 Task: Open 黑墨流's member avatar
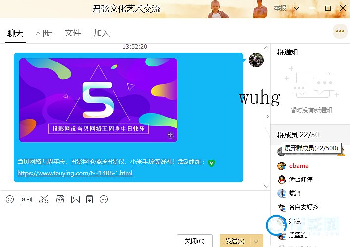point(282,236)
